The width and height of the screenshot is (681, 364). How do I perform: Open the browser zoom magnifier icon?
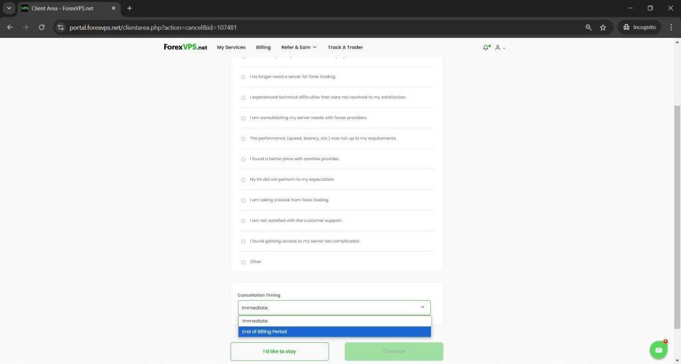(x=589, y=27)
